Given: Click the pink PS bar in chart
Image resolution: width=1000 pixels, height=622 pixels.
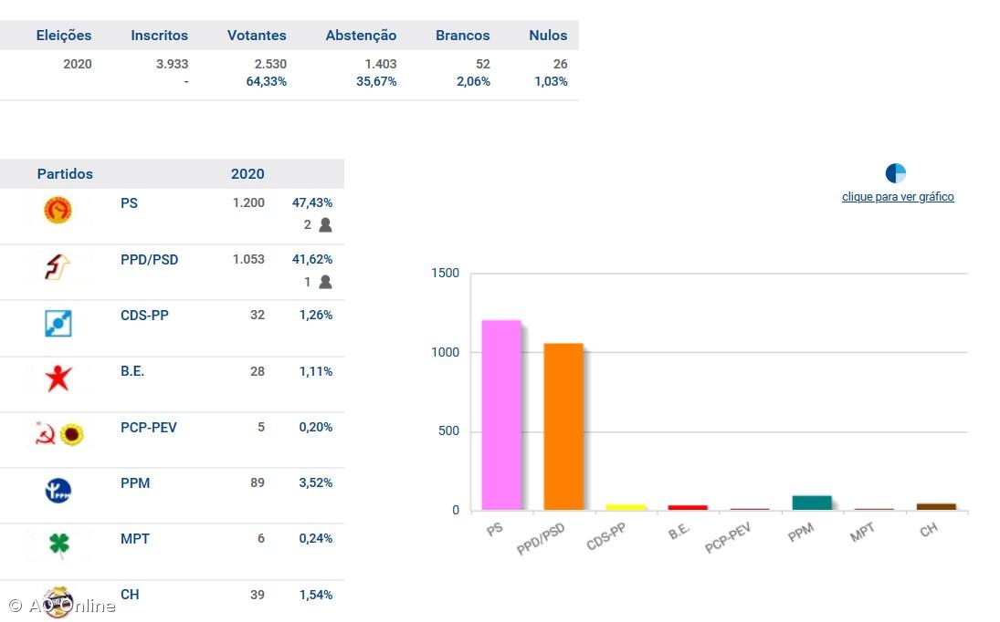Looking at the screenshot, I should 501,415.
